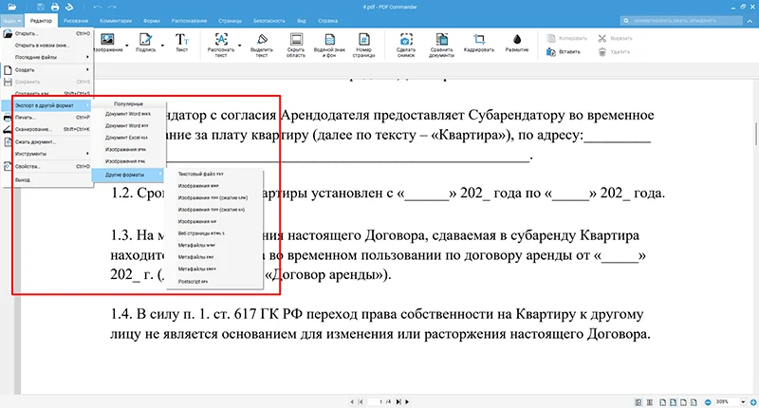The image size is (759, 408).
Task: Click the Номер страницы tool
Action: [x=363, y=45]
